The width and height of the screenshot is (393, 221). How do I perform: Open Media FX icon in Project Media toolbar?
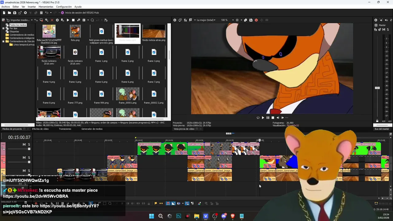click(x=62, y=20)
